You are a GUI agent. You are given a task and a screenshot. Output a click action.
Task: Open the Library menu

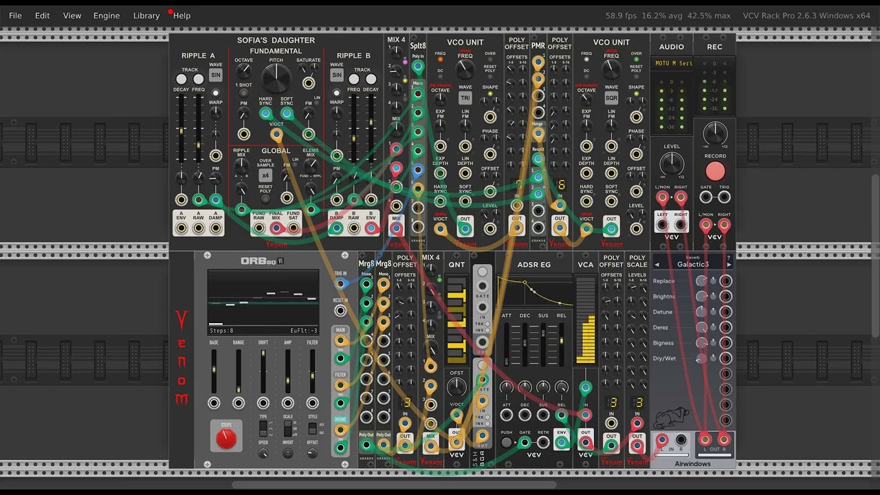[146, 15]
